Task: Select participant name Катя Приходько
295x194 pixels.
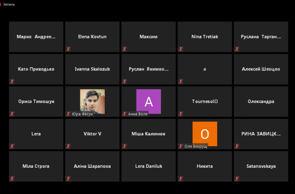Action: point(36,69)
